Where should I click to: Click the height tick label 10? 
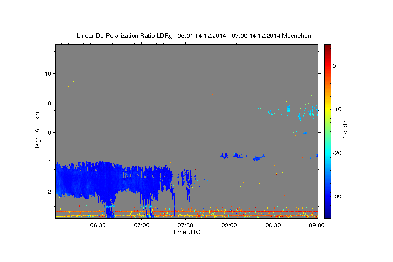[48, 73]
